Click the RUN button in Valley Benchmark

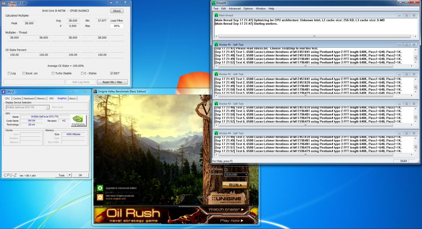235,185
